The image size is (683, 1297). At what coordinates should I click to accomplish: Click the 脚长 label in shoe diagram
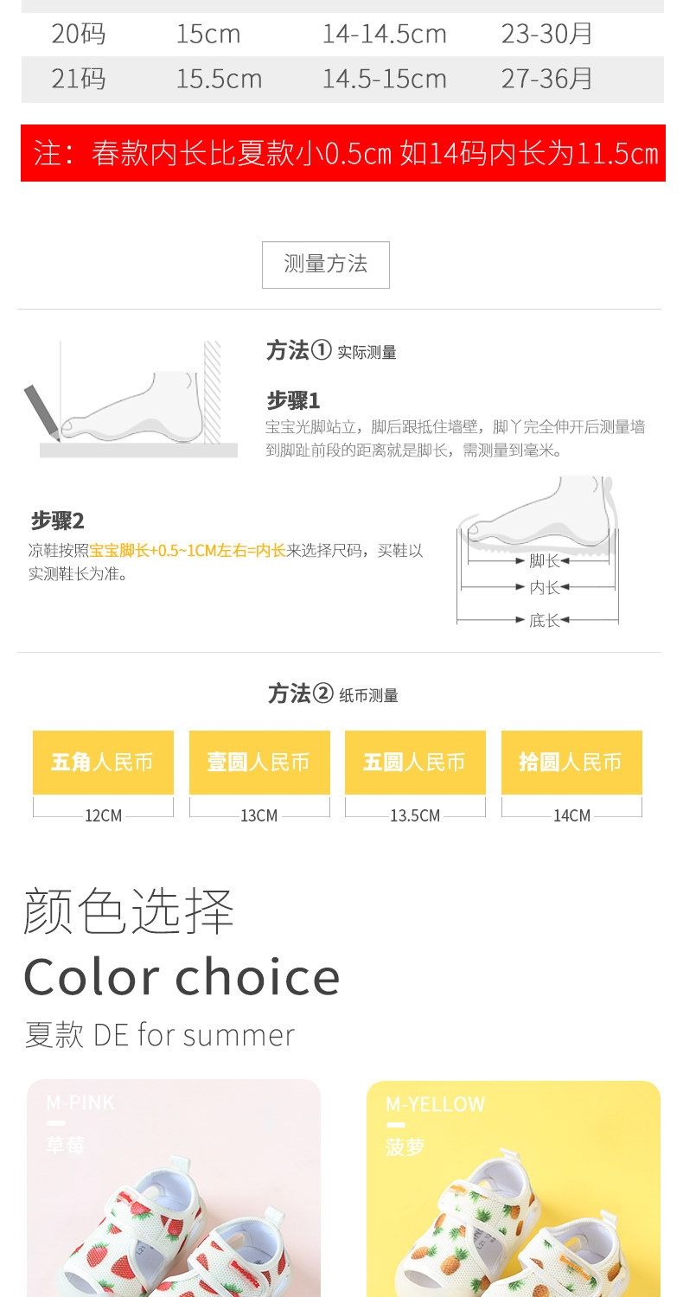544,561
